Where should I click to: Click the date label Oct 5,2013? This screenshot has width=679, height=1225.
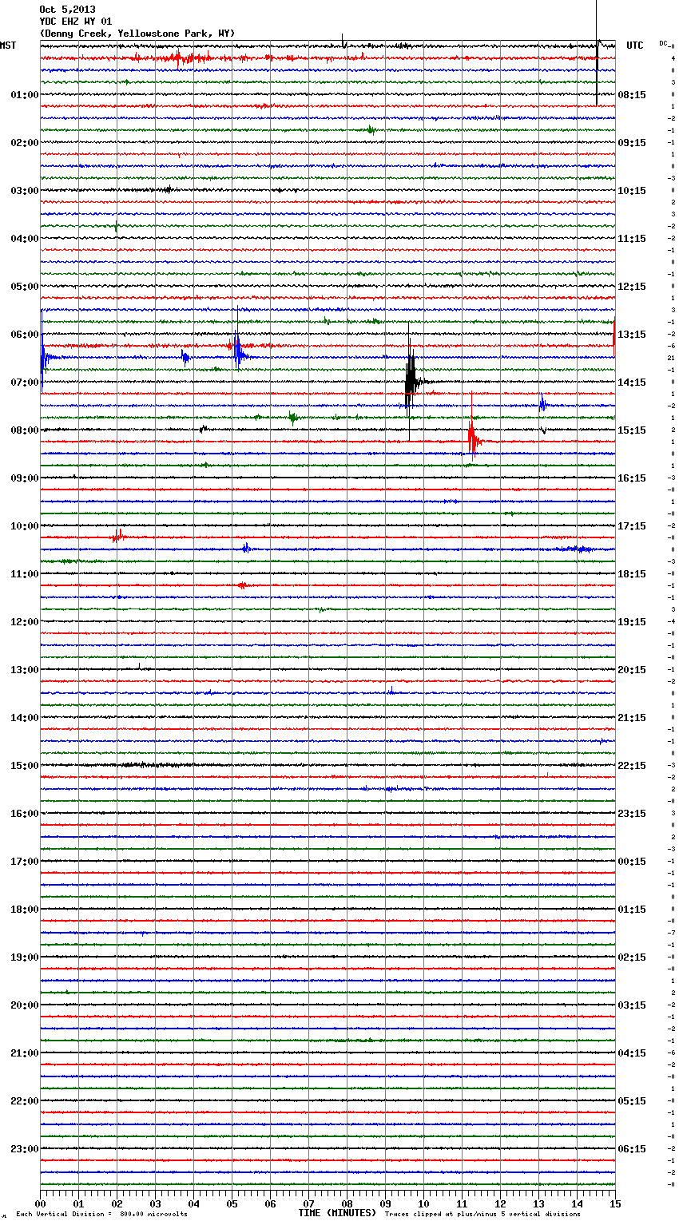[x=67, y=10]
